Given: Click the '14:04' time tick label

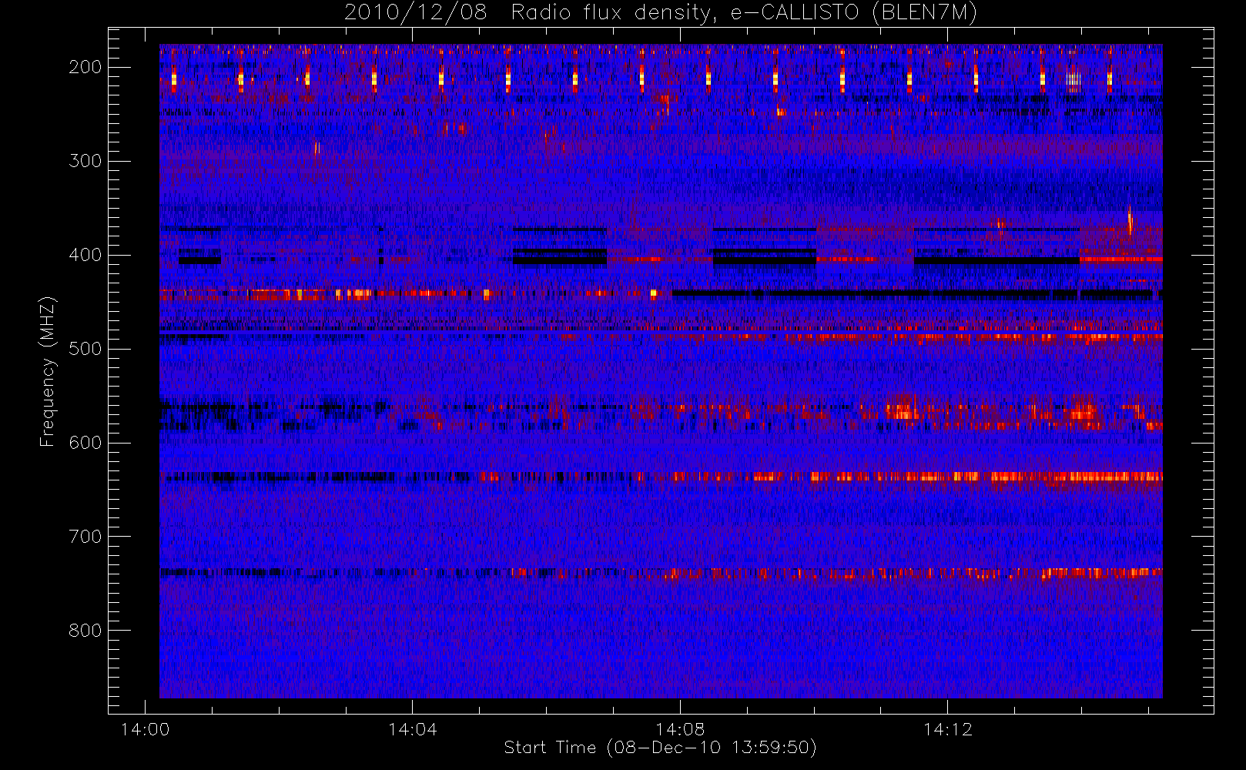Looking at the screenshot, I should click(x=412, y=729).
